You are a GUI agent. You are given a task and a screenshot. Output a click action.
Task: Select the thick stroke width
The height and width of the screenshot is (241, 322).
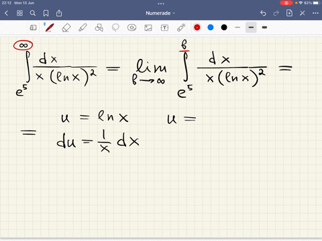[x=264, y=27]
